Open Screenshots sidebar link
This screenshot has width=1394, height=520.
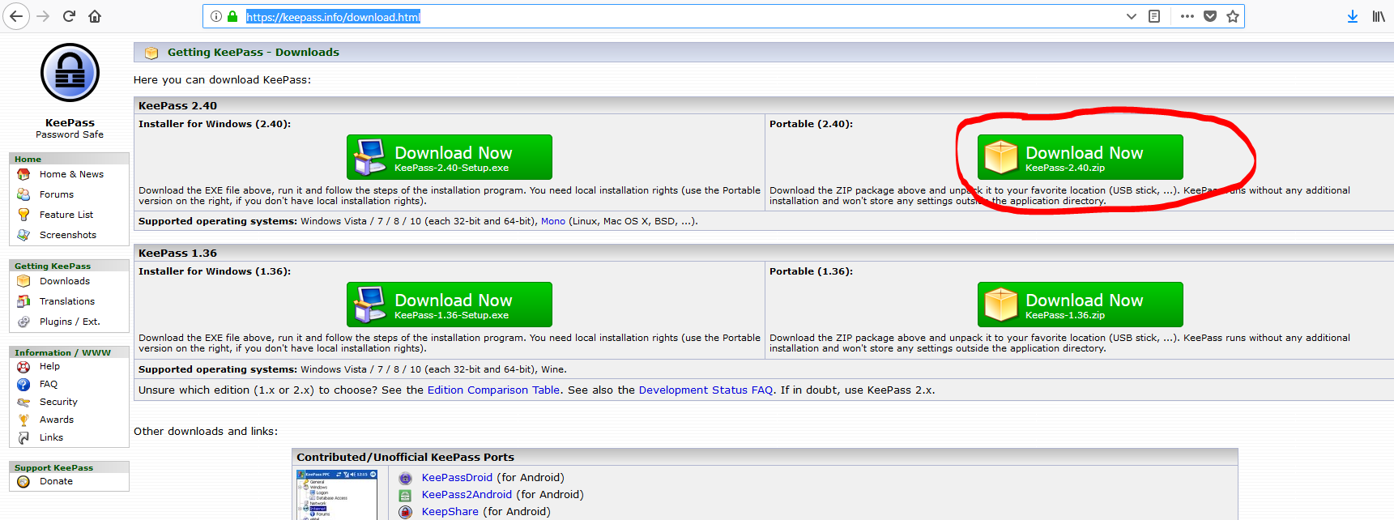click(x=68, y=235)
